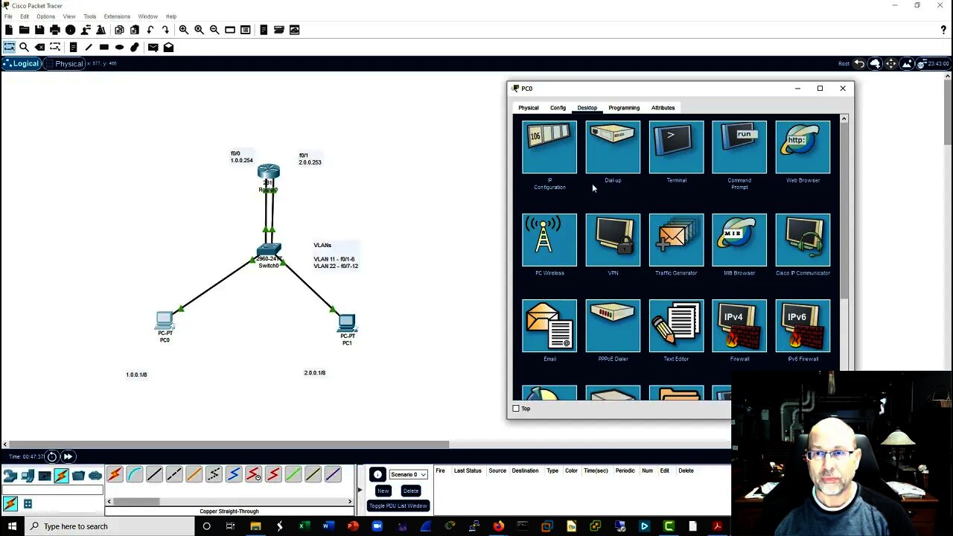The height and width of the screenshot is (536, 953).
Task: Click the Zoom In toolbar icon
Action: tap(183, 30)
